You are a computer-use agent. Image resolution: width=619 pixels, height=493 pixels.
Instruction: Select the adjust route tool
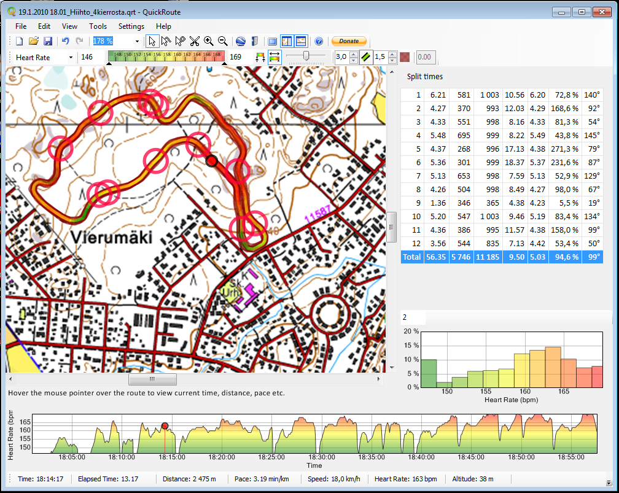(166, 41)
